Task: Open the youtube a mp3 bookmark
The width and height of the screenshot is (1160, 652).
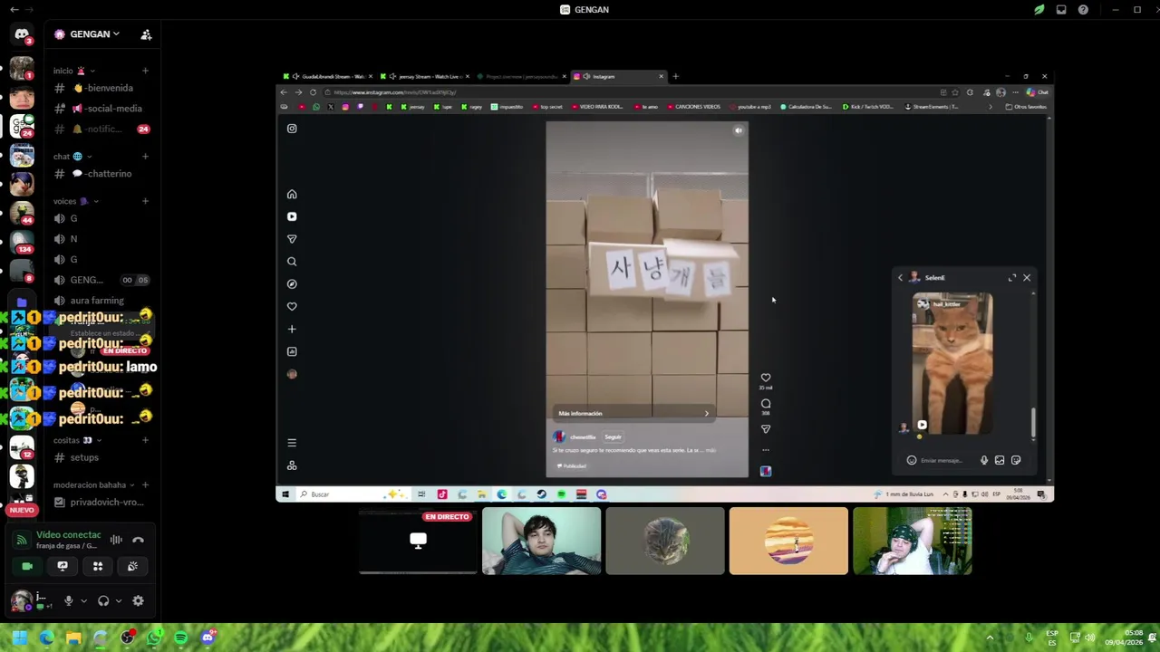Action: point(750,107)
